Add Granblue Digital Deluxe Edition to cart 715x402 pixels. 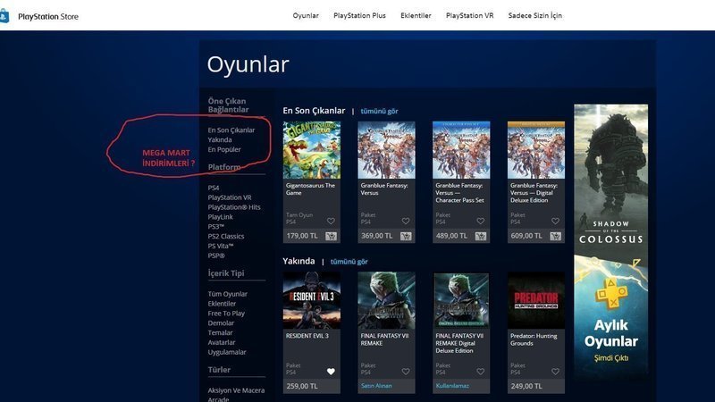(x=555, y=236)
